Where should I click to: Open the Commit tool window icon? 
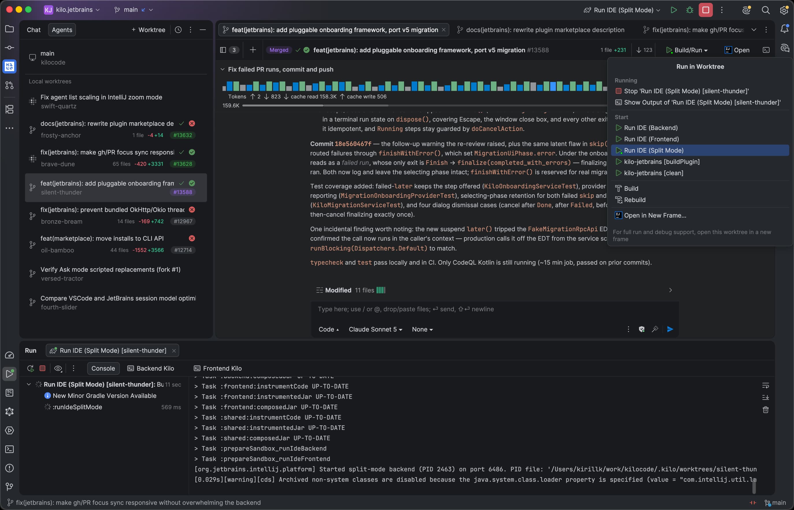coord(9,48)
